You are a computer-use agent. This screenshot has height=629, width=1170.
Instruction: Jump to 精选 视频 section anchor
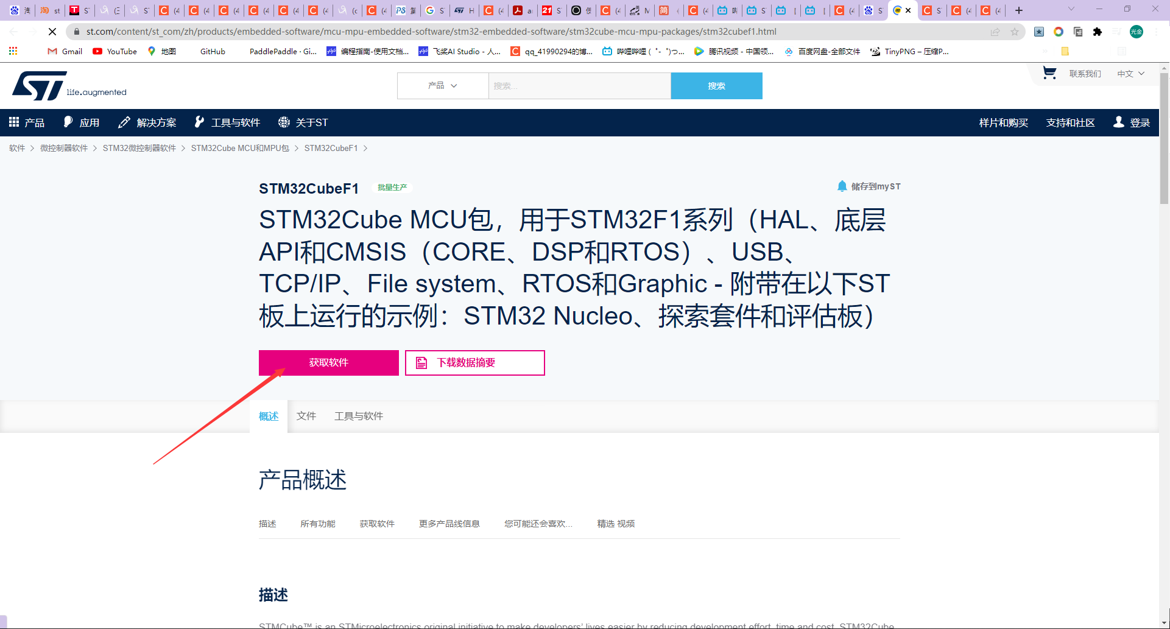(x=616, y=524)
